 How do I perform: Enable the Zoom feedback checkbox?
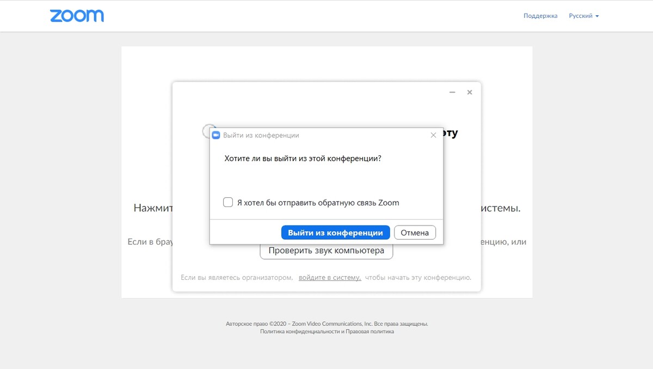[x=228, y=202]
